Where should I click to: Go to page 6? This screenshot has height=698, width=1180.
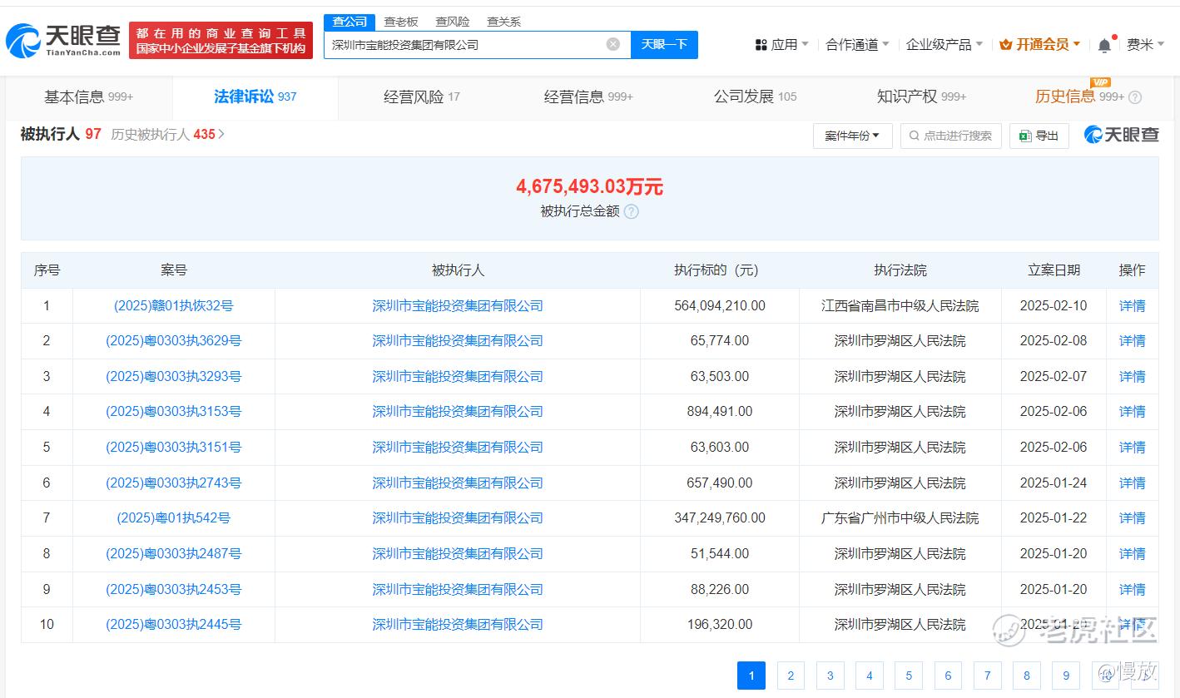pyautogui.click(x=948, y=676)
